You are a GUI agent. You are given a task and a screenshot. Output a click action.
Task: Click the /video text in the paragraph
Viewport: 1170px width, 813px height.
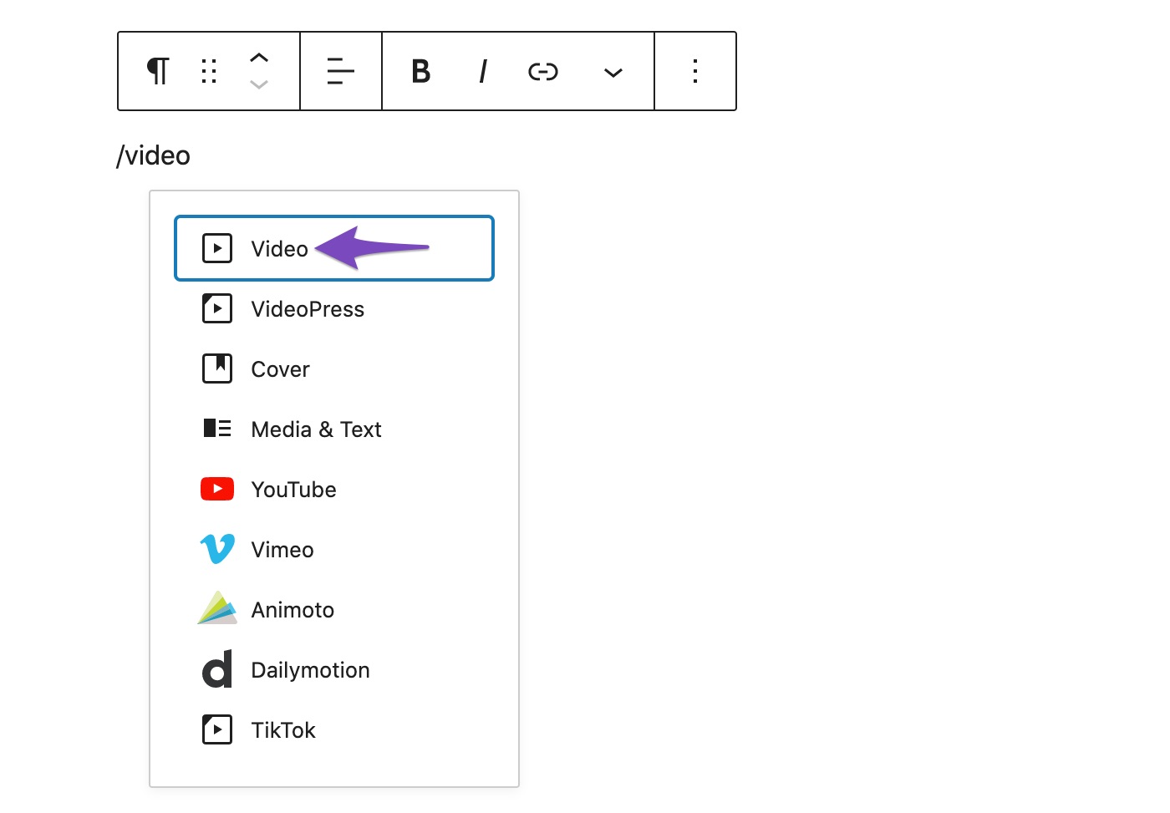tap(153, 155)
